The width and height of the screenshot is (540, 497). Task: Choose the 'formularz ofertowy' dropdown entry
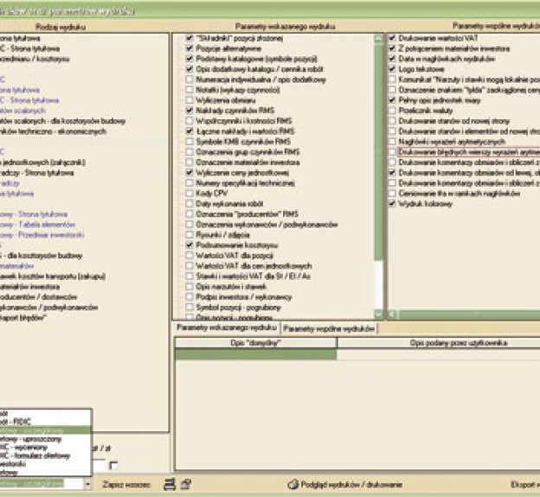click(45, 456)
